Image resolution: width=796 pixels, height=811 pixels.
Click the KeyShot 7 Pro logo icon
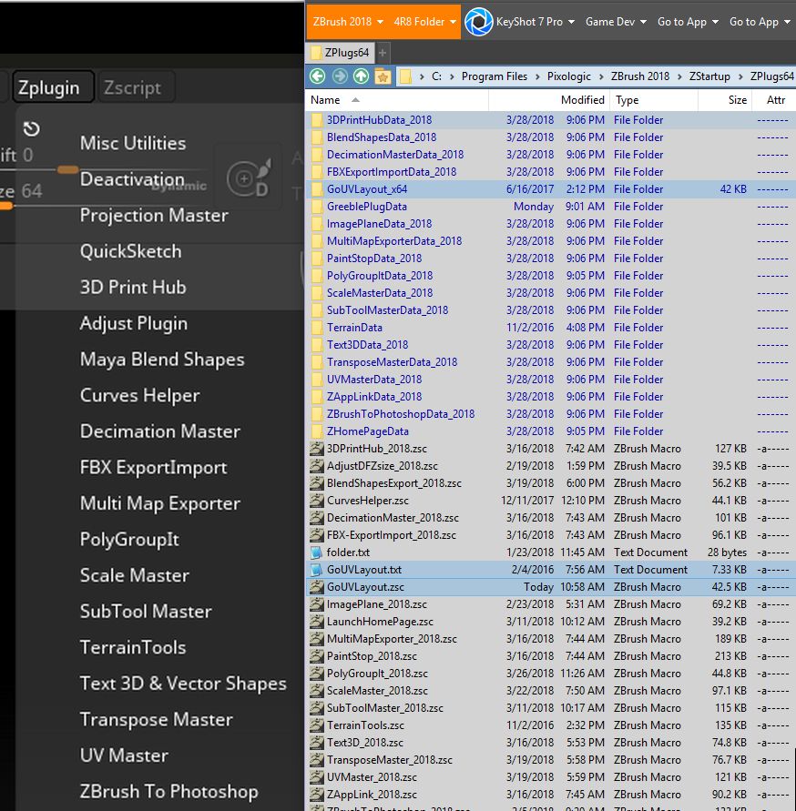click(478, 22)
